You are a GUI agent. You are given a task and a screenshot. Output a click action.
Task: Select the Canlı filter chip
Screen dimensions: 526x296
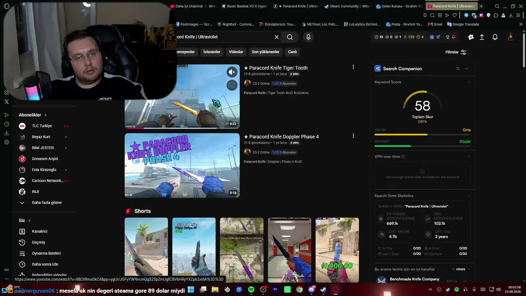292,52
